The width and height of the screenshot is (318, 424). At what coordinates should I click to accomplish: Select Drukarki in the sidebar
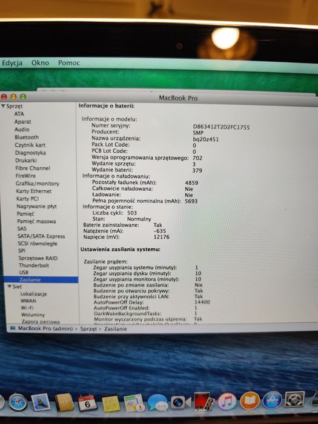26,161
